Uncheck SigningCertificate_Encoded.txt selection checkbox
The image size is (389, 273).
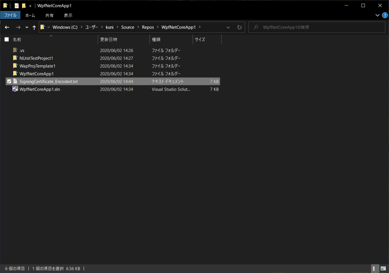point(9,81)
